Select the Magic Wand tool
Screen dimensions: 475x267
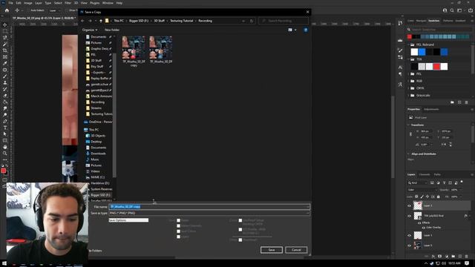coord(5,44)
